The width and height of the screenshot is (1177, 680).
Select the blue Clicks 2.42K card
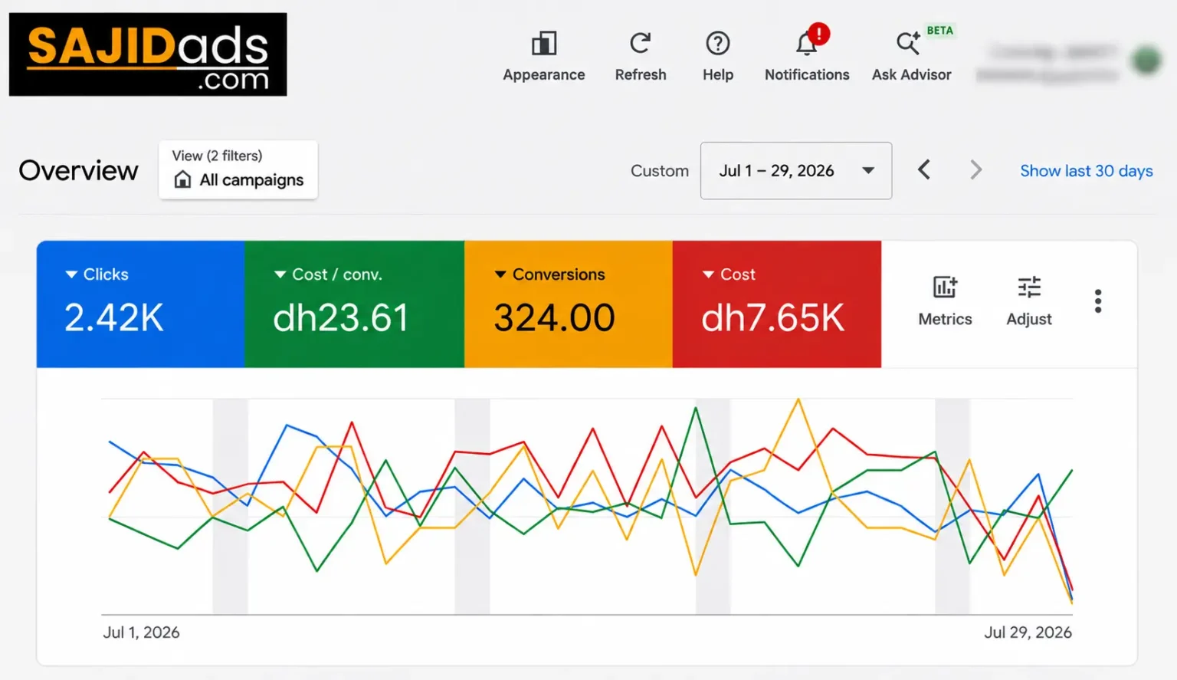point(141,304)
